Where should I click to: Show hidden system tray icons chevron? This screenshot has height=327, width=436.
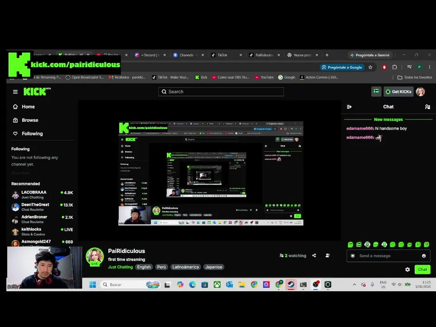[354, 284]
